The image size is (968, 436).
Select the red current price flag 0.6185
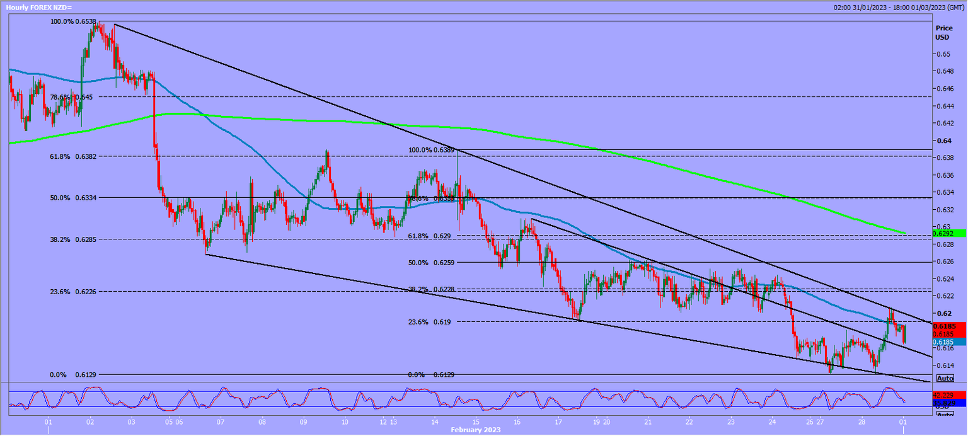point(943,326)
